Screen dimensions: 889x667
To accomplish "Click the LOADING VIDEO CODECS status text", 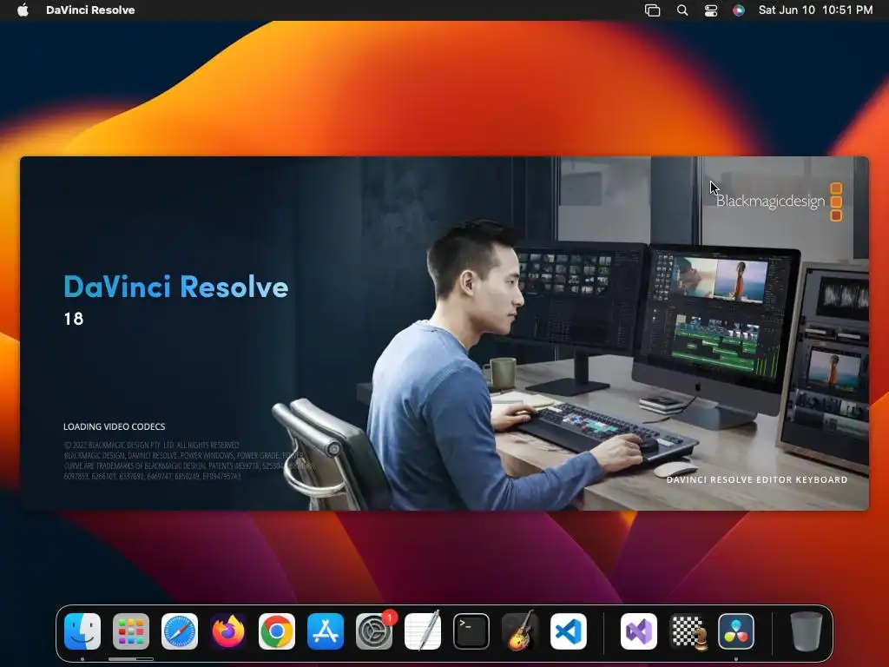I will click(114, 426).
